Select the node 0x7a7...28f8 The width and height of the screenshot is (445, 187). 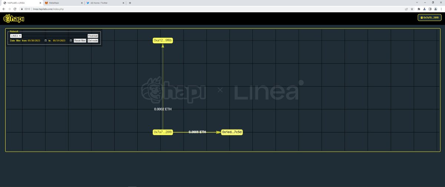(x=163, y=132)
